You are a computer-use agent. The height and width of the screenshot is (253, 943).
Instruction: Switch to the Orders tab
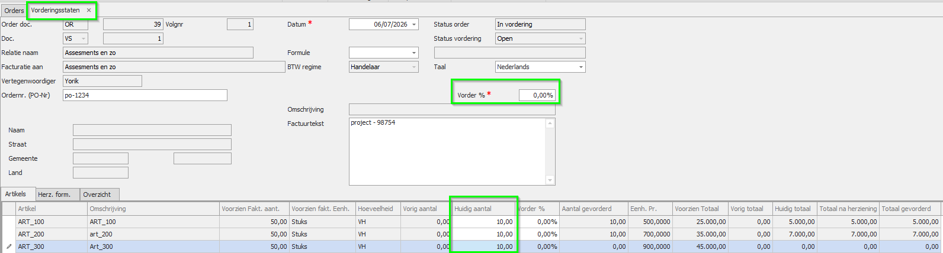pyautogui.click(x=14, y=11)
